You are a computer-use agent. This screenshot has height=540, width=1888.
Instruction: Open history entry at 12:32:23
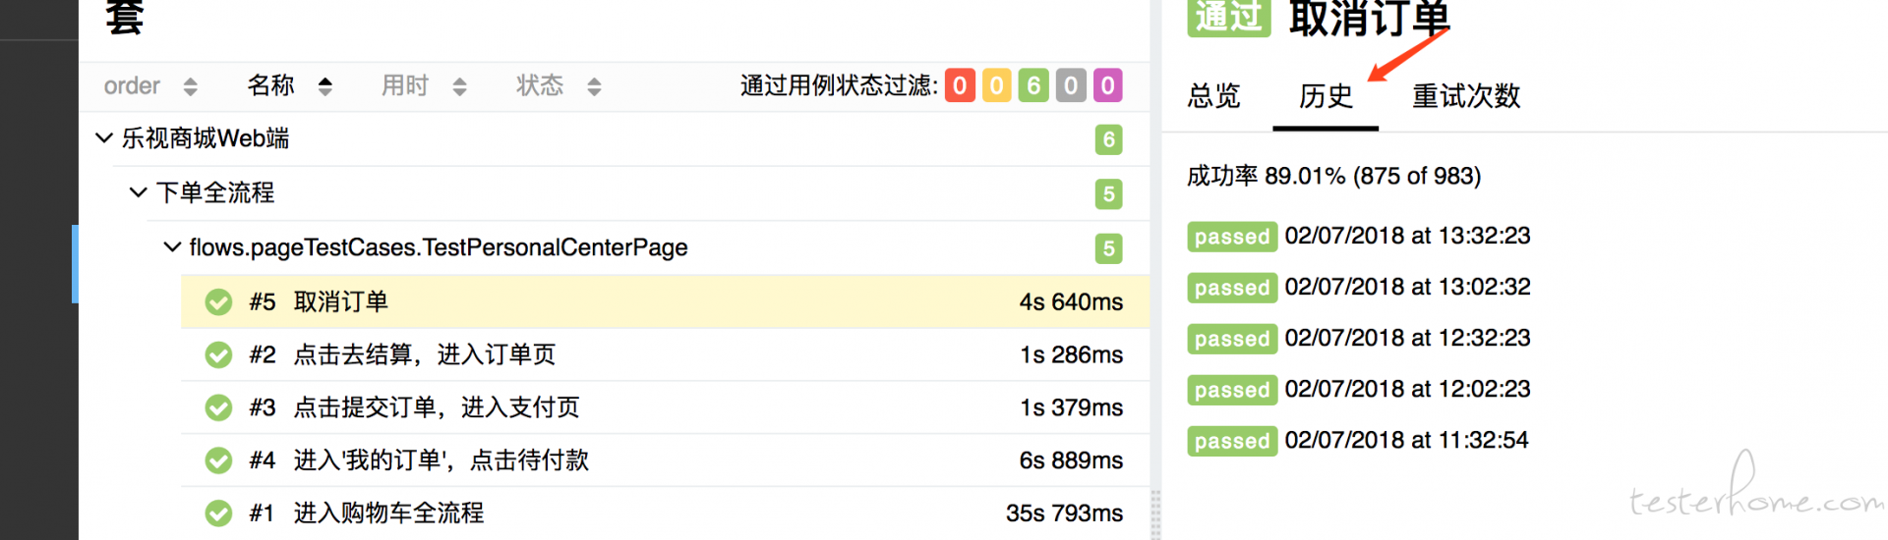[x=1359, y=338]
